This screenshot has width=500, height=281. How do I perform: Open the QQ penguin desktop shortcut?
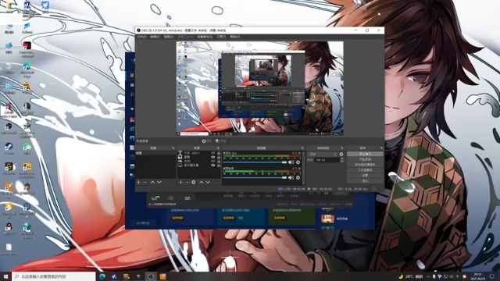[9, 229]
